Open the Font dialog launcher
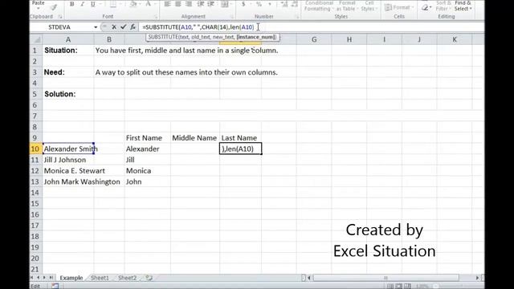The width and height of the screenshot is (514, 289). [156, 16]
